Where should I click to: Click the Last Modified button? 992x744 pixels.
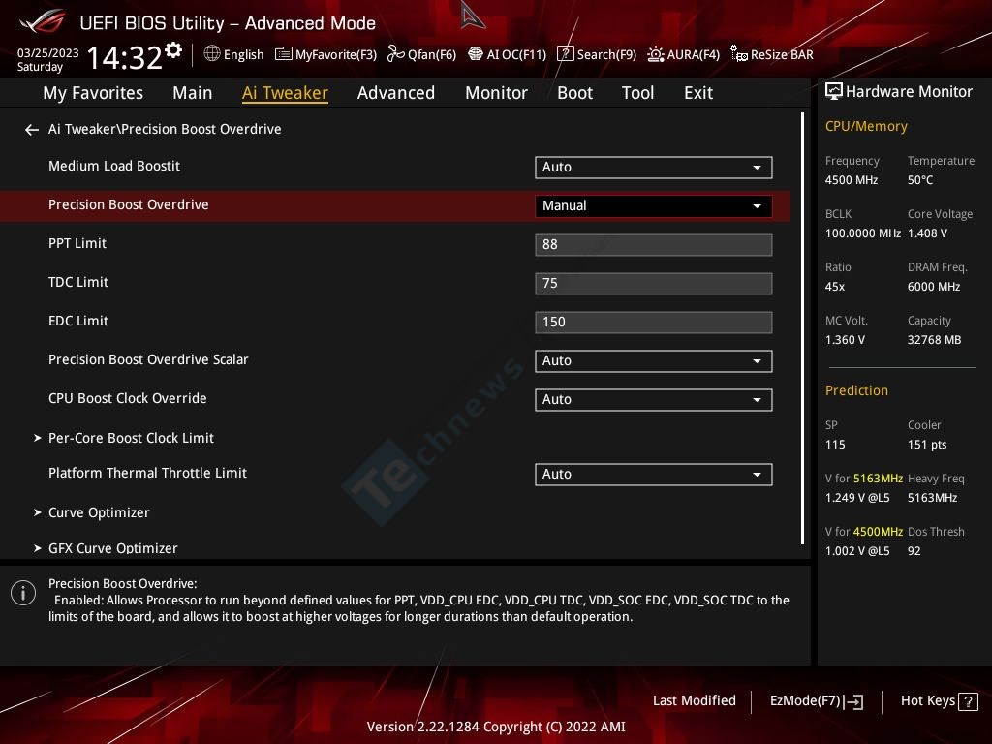tap(694, 701)
